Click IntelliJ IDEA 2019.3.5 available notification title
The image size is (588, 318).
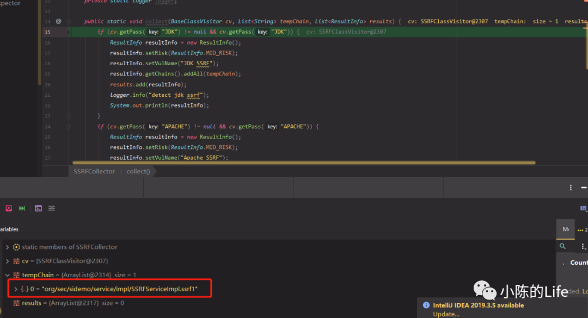(478, 305)
